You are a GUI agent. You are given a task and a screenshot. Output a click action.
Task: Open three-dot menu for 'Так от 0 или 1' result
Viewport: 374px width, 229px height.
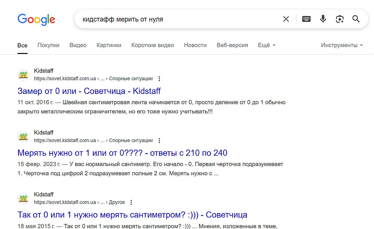131,202
